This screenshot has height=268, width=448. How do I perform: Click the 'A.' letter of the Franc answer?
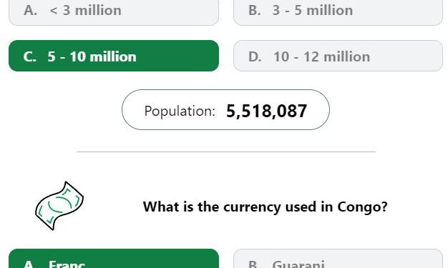click(x=30, y=264)
